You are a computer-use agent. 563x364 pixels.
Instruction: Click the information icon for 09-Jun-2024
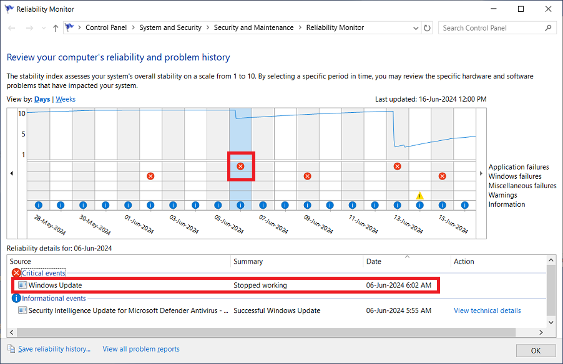point(307,205)
